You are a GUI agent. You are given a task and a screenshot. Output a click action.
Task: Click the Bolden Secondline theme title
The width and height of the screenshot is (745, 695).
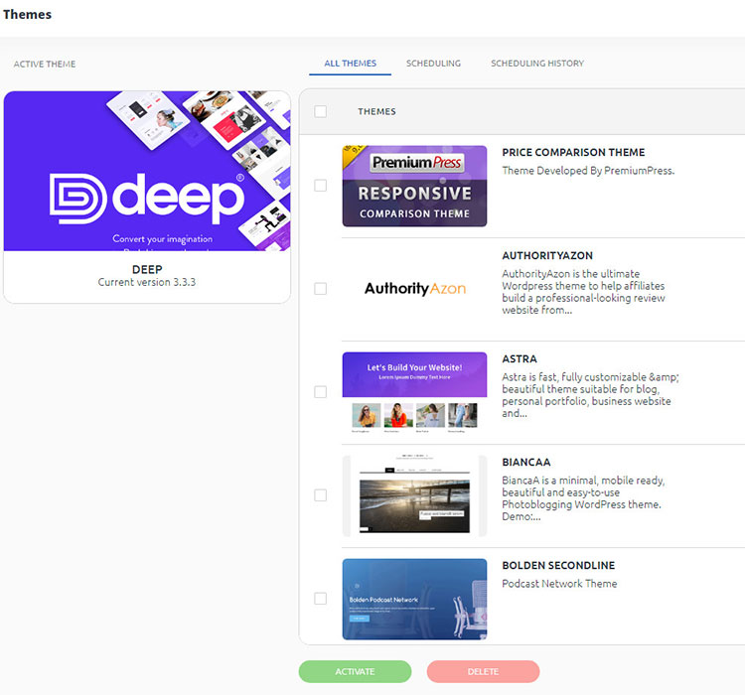(558, 565)
